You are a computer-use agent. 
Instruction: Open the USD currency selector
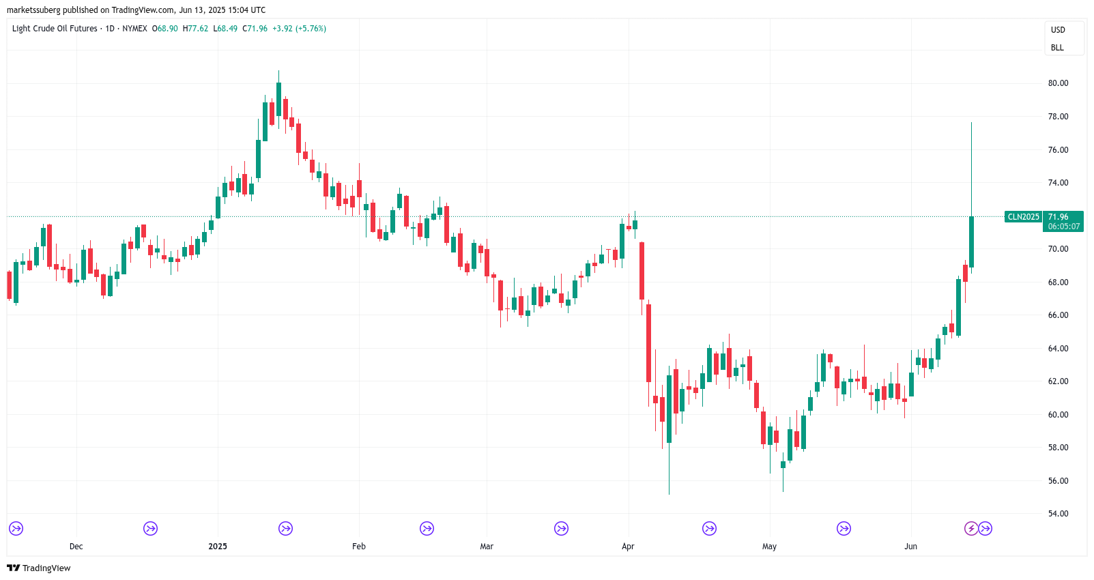[x=1058, y=30]
